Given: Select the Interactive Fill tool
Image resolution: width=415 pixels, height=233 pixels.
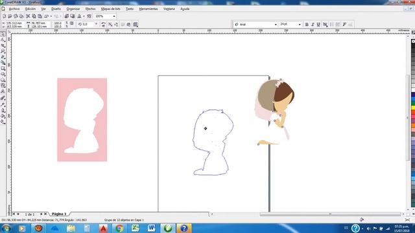Looking at the screenshot, I should pos(3,122).
